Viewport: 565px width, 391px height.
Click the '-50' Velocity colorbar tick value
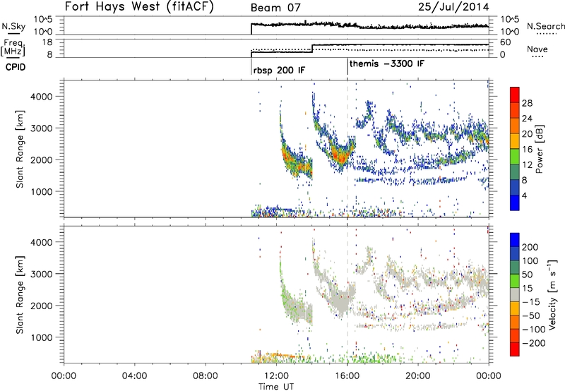click(531, 315)
